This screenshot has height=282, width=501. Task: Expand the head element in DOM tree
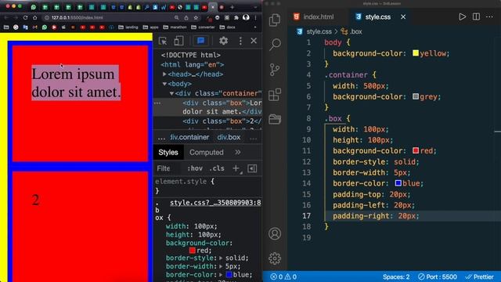click(x=164, y=74)
